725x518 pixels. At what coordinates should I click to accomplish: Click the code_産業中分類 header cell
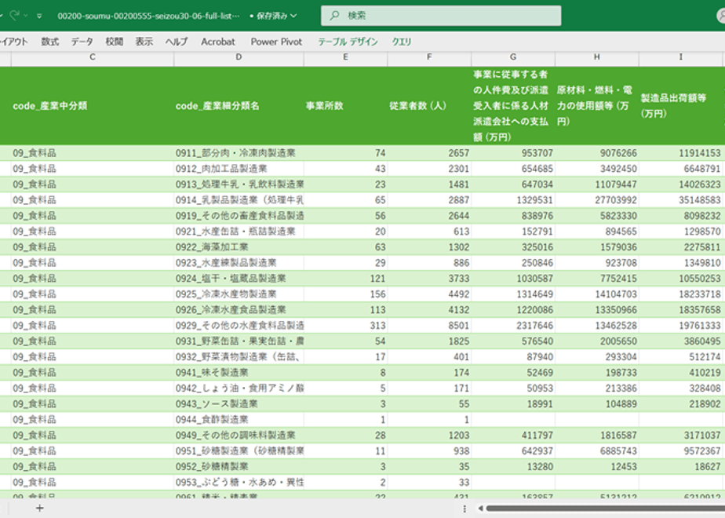[x=93, y=106]
